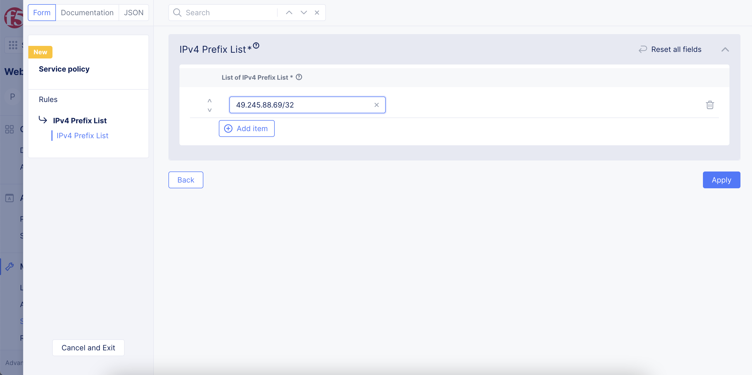Click the search magnifier icon
752x375 pixels.
click(177, 13)
